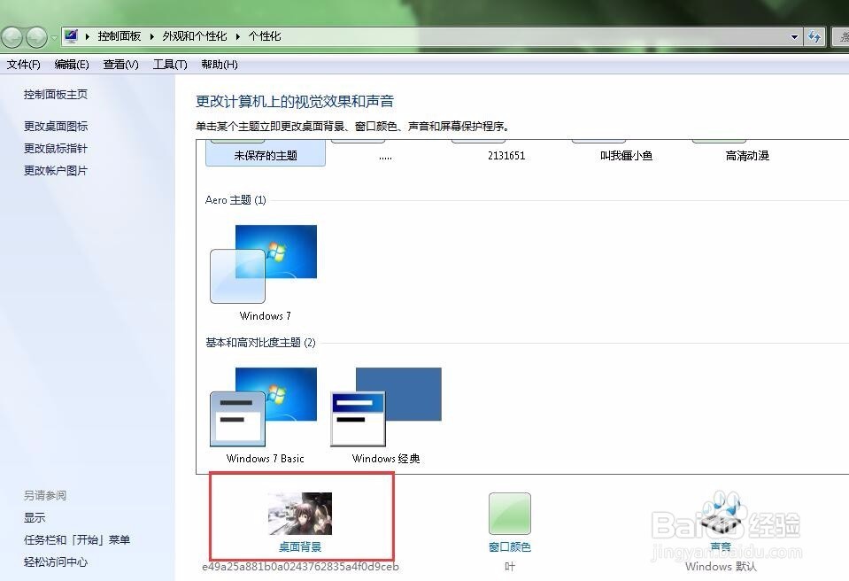This screenshot has width=849, height=581.
Task: Open the 编辑(E) menu
Action: (72, 65)
